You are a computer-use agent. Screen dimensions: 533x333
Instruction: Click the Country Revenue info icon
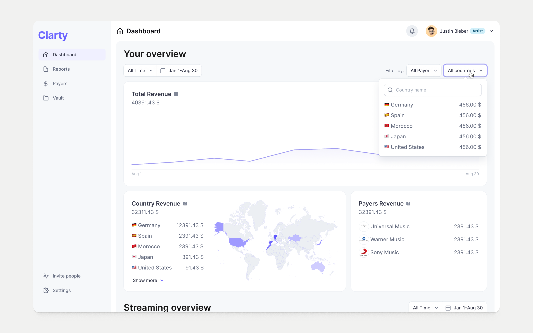point(185,204)
